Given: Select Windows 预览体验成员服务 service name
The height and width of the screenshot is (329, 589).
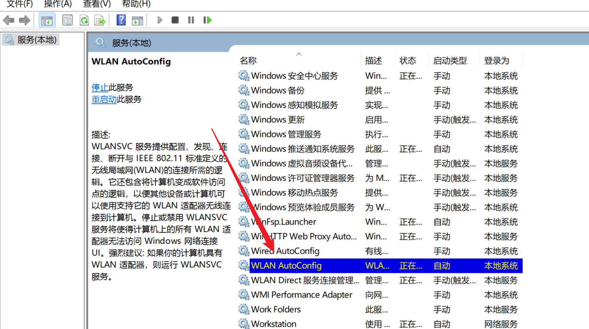Looking at the screenshot, I should 303,207.
